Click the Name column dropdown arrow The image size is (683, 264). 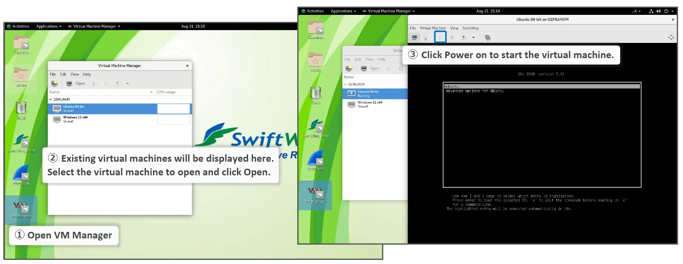[x=151, y=92]
